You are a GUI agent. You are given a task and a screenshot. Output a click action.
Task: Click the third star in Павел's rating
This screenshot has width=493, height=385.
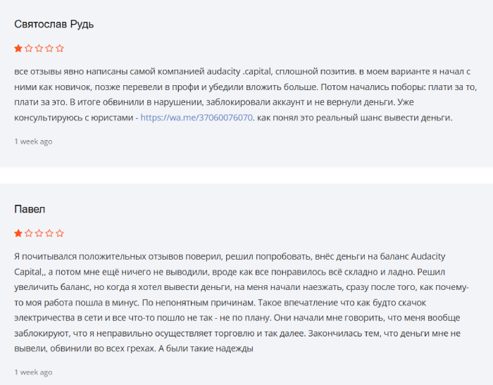39,233
